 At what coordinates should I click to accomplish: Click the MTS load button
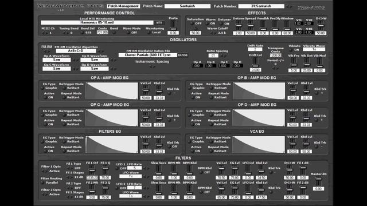tap(159, 23)
